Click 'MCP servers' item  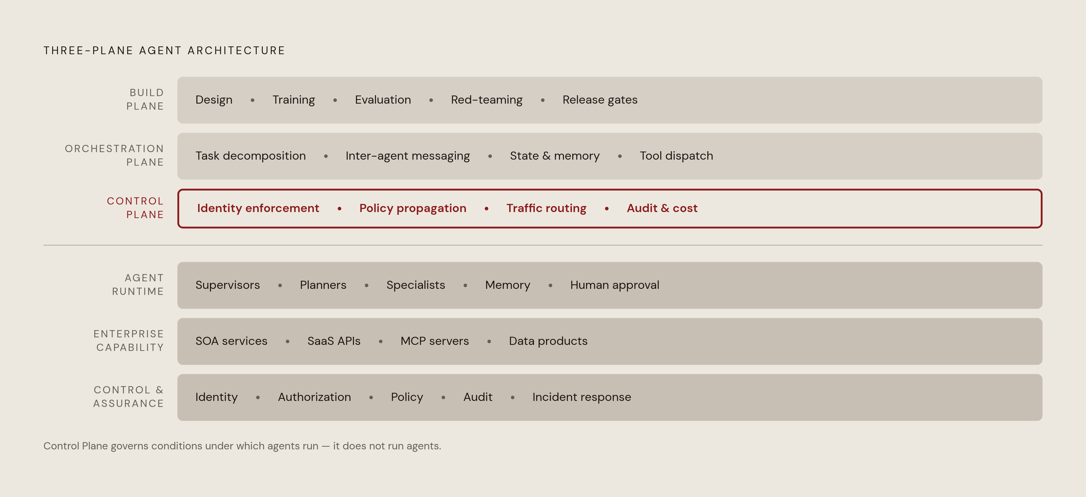click(435, 341)
